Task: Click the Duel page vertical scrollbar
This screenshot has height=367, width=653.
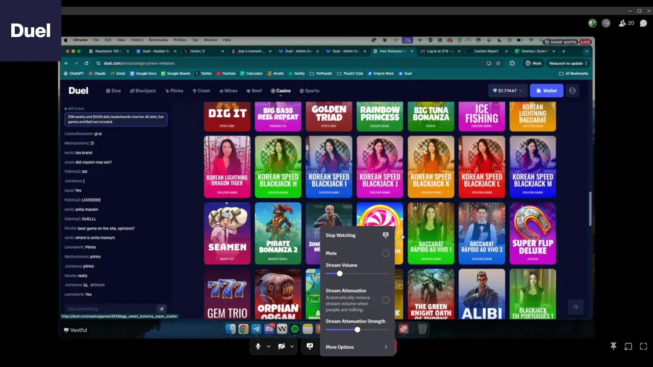Action: (x=590, y=208)
